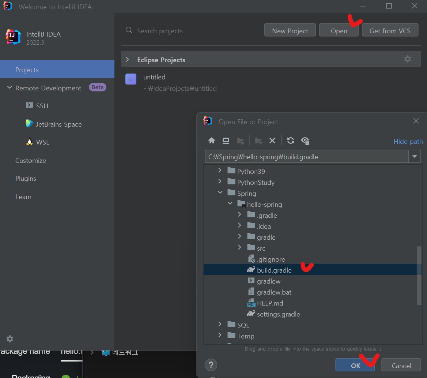The height and width of the screenshot is (378, 427).
Task: Select JetBrains Space entry
Action: (x=59, y=124)
